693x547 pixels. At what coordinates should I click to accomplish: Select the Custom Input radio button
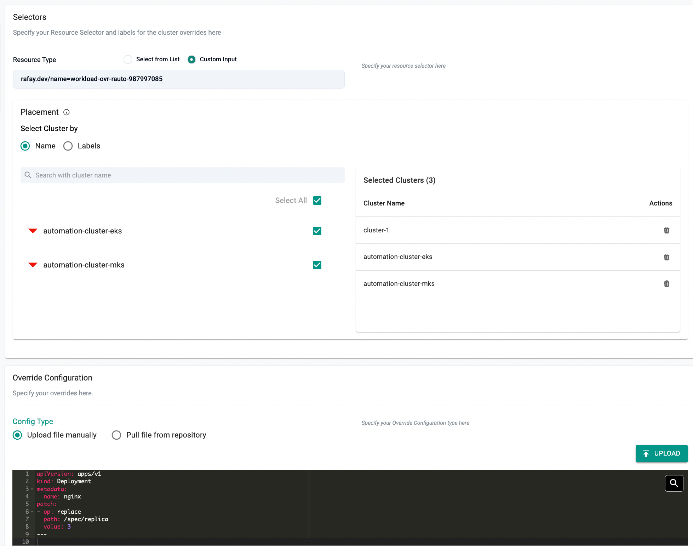pos(191,60)
